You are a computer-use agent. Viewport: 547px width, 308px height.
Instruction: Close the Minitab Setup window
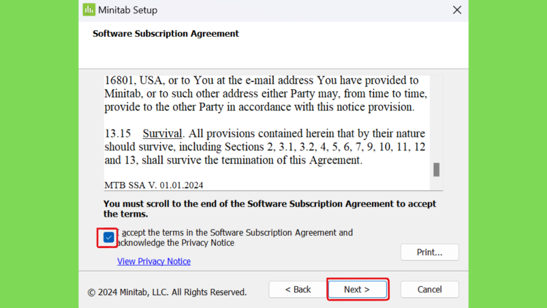click(x=457, y=10)
